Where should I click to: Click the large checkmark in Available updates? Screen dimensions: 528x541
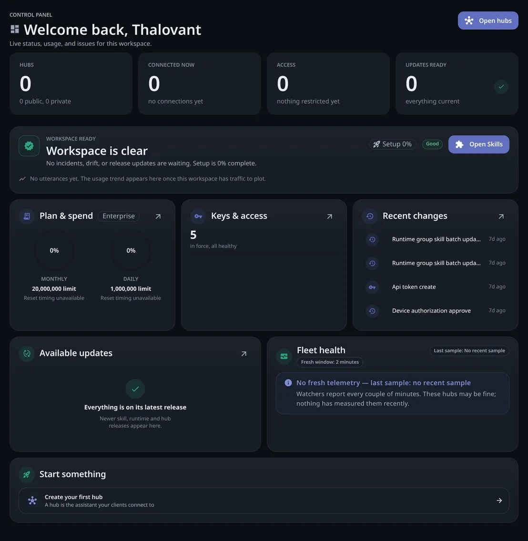[135, 389]
